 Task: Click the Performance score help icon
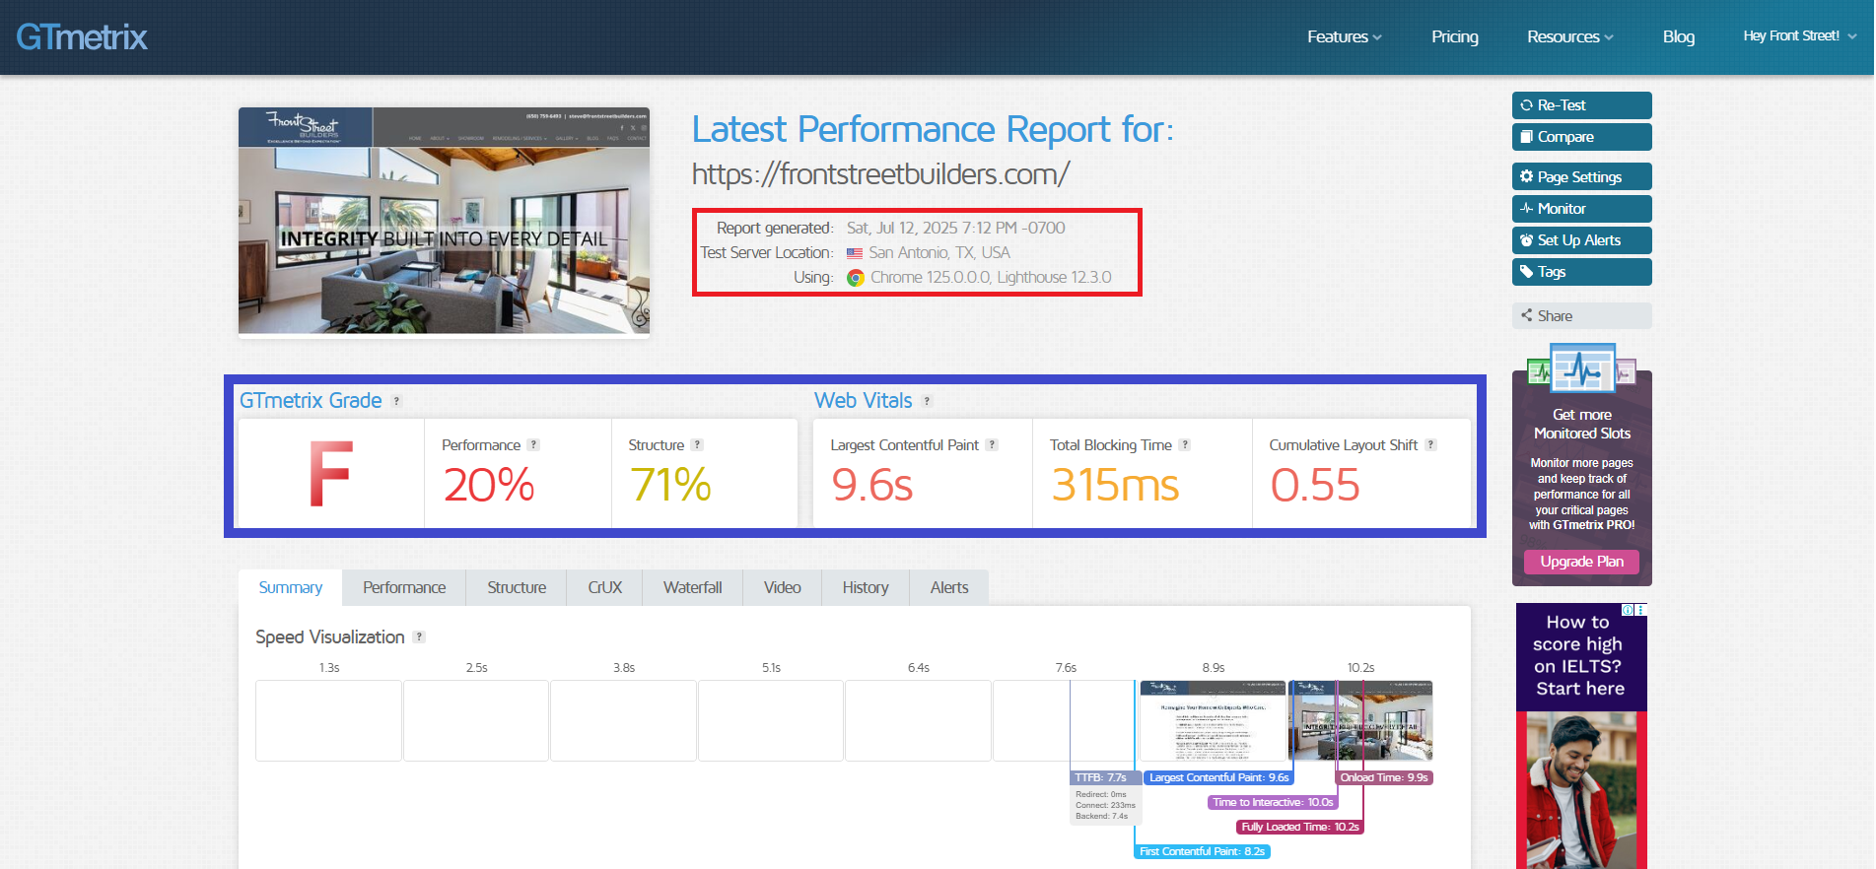tap(533, 445)
